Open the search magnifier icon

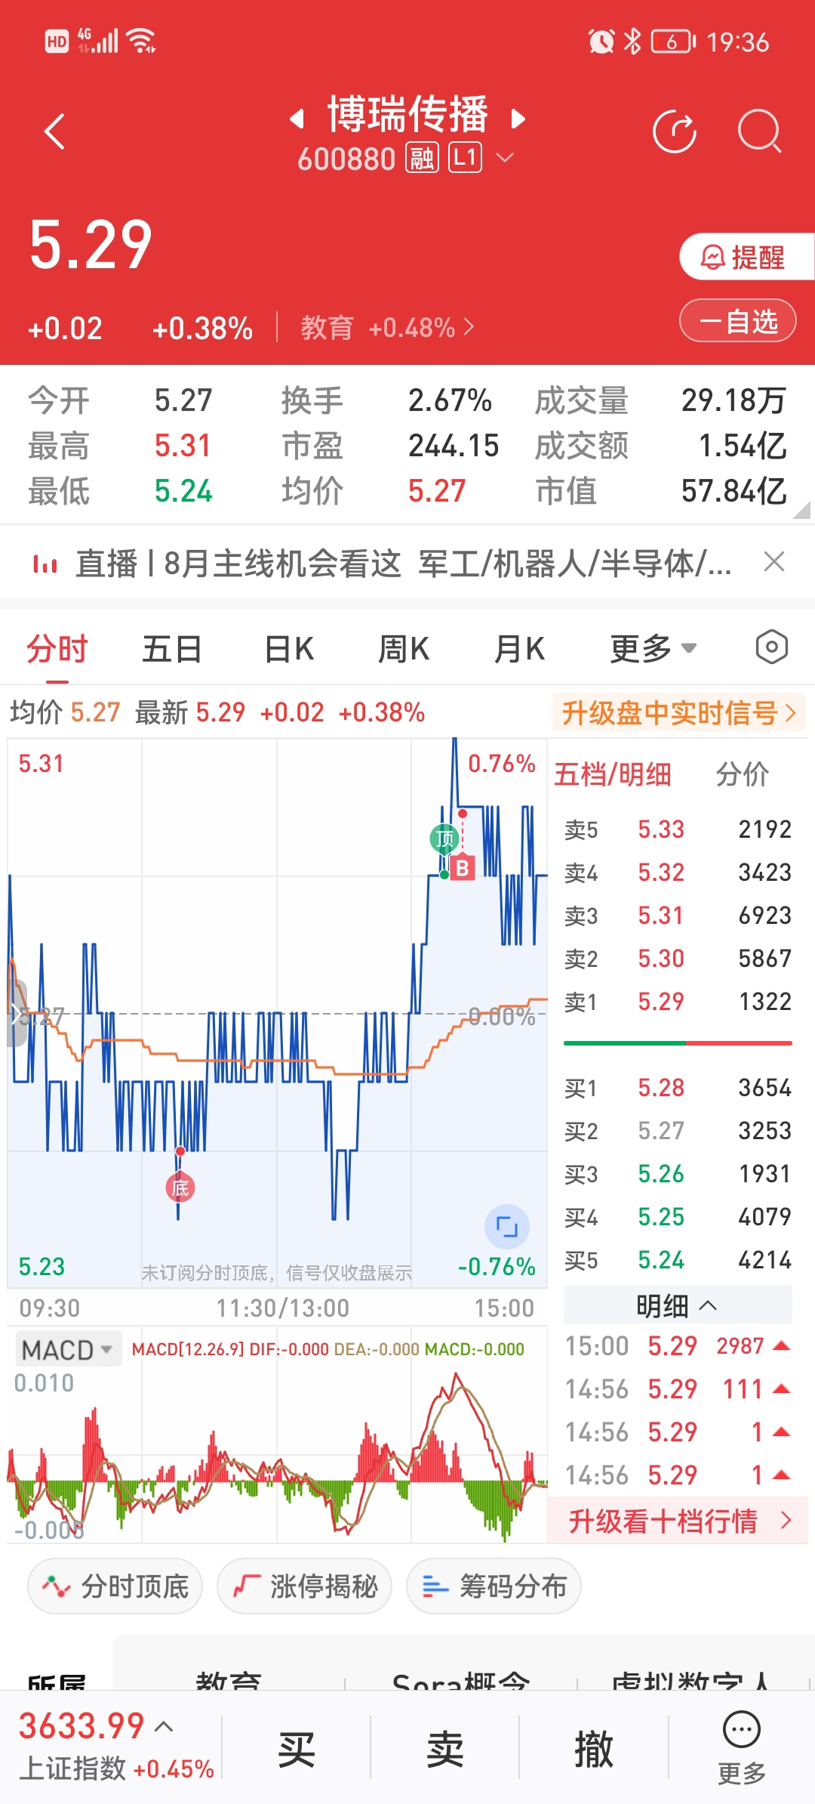759,131
